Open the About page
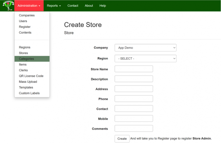 click(x=89, y=6)
